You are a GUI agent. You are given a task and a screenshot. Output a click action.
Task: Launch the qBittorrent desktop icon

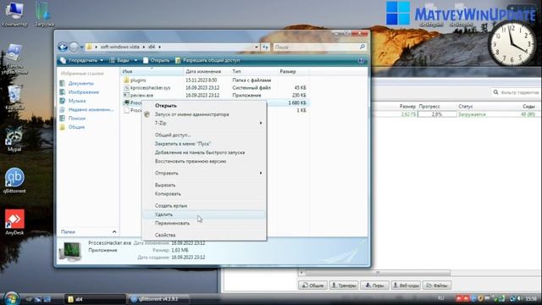[x=14, y=180]
